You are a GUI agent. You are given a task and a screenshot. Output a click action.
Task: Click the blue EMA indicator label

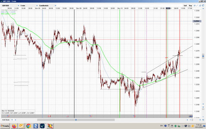(8, 12)
